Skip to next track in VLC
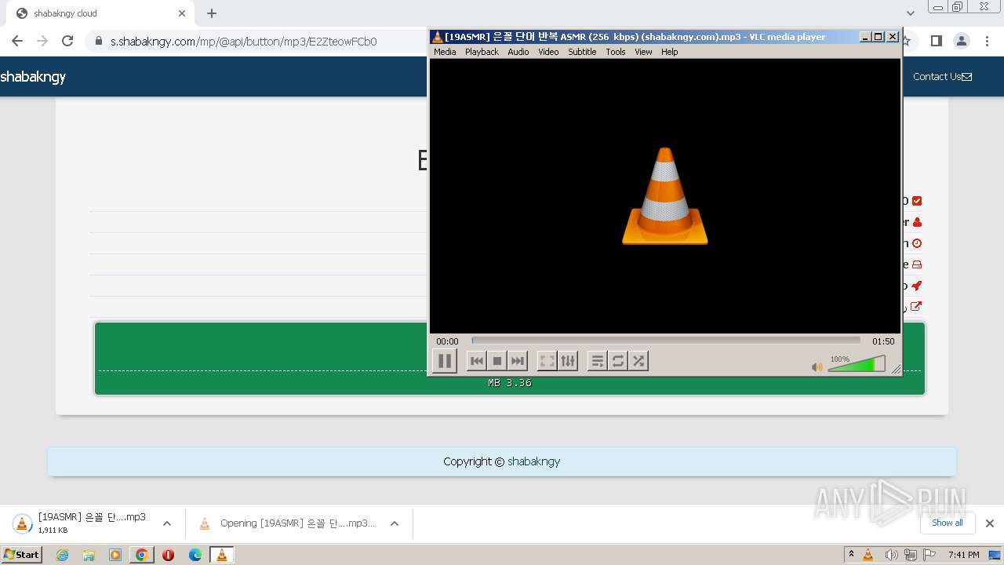 tap(517, 361)
